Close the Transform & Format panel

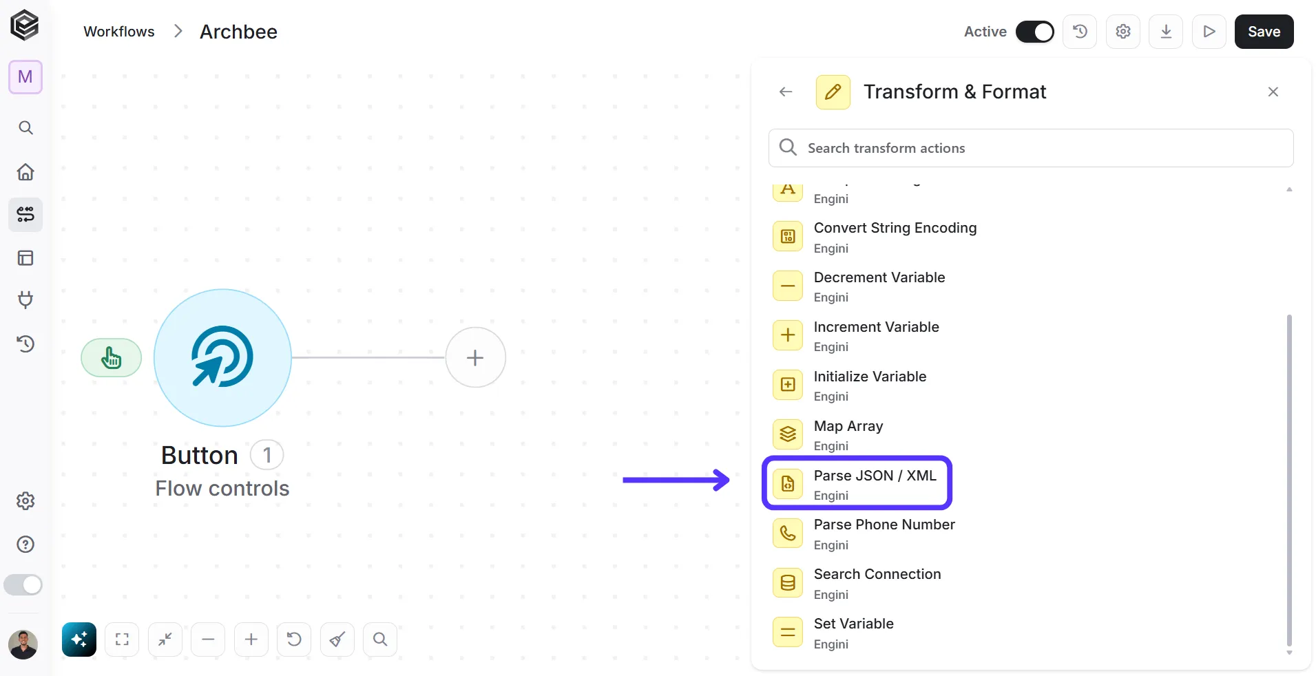1273,92
